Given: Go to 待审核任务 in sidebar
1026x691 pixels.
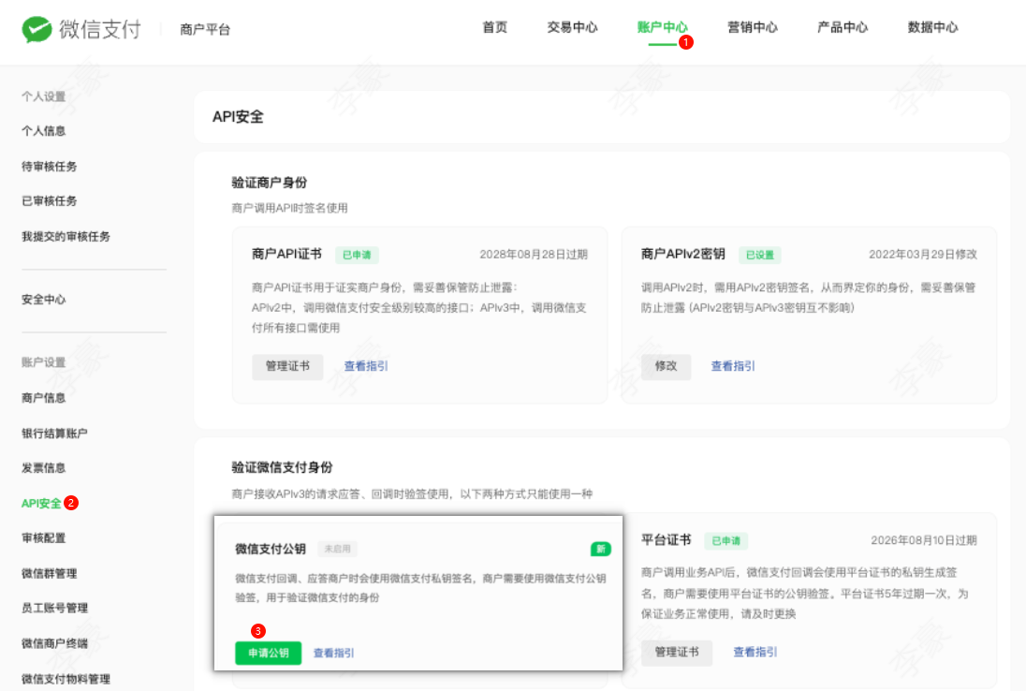Looking at the screenshot, I should (x=50, y=167).
